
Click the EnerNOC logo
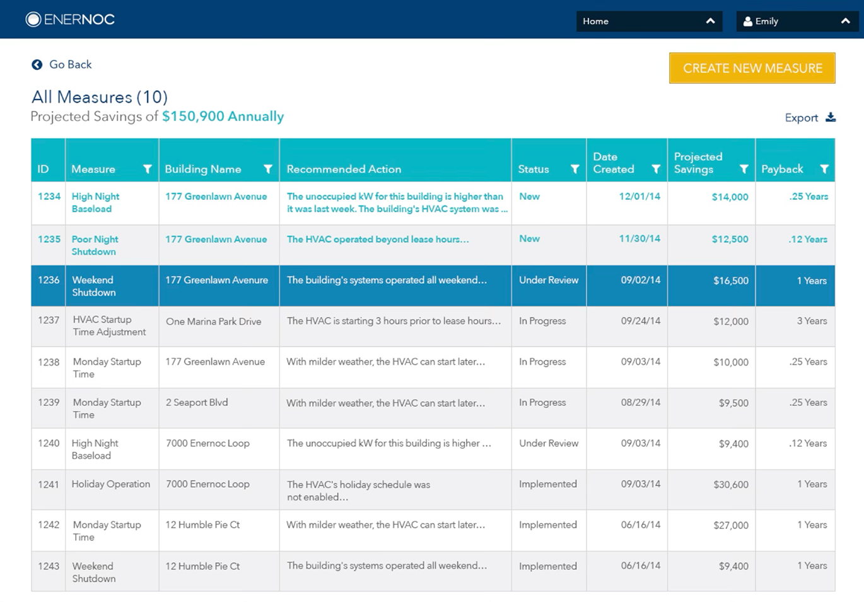click(70, 20)
